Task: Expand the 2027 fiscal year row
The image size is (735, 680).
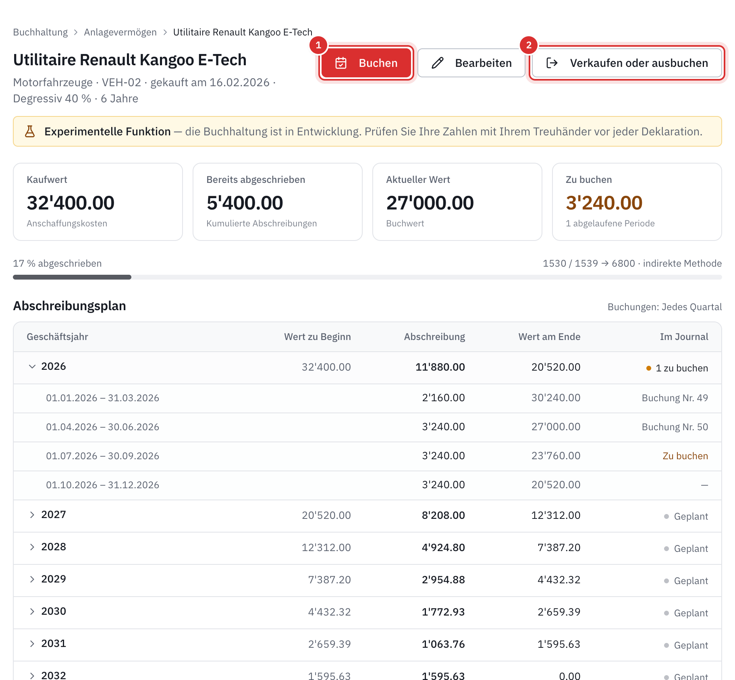Action: point(32,515)
